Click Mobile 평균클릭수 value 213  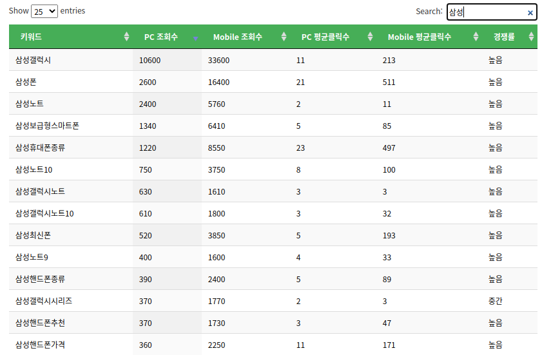[389, 60]
